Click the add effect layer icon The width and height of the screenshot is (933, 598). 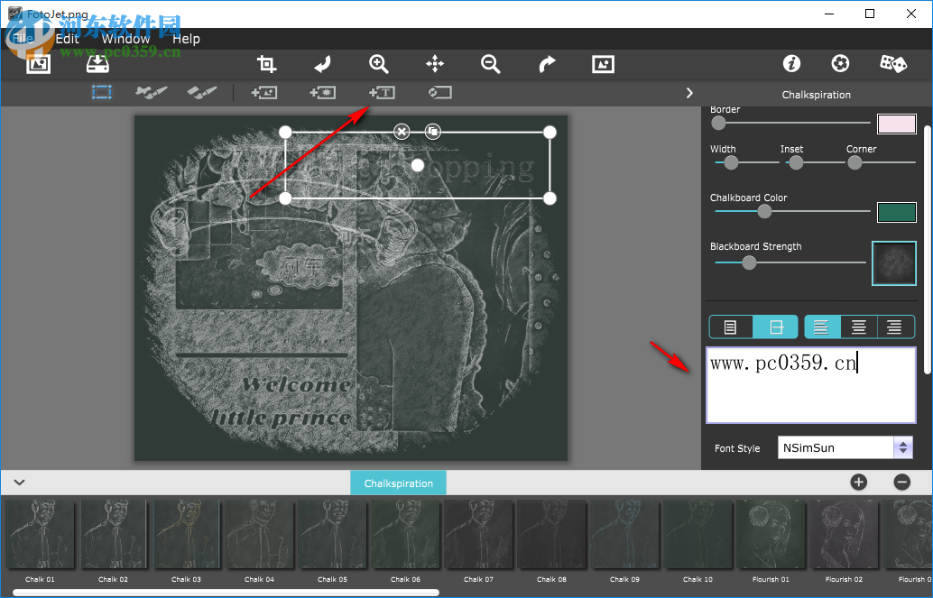(322, 92)
